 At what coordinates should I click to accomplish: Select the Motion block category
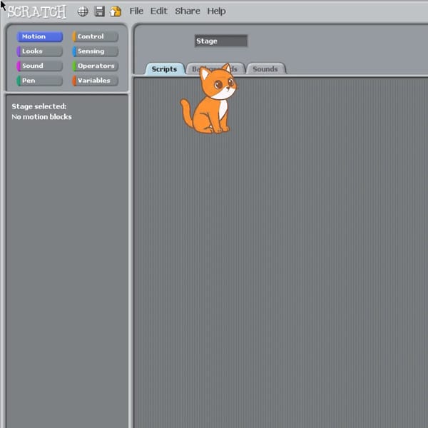39,36
